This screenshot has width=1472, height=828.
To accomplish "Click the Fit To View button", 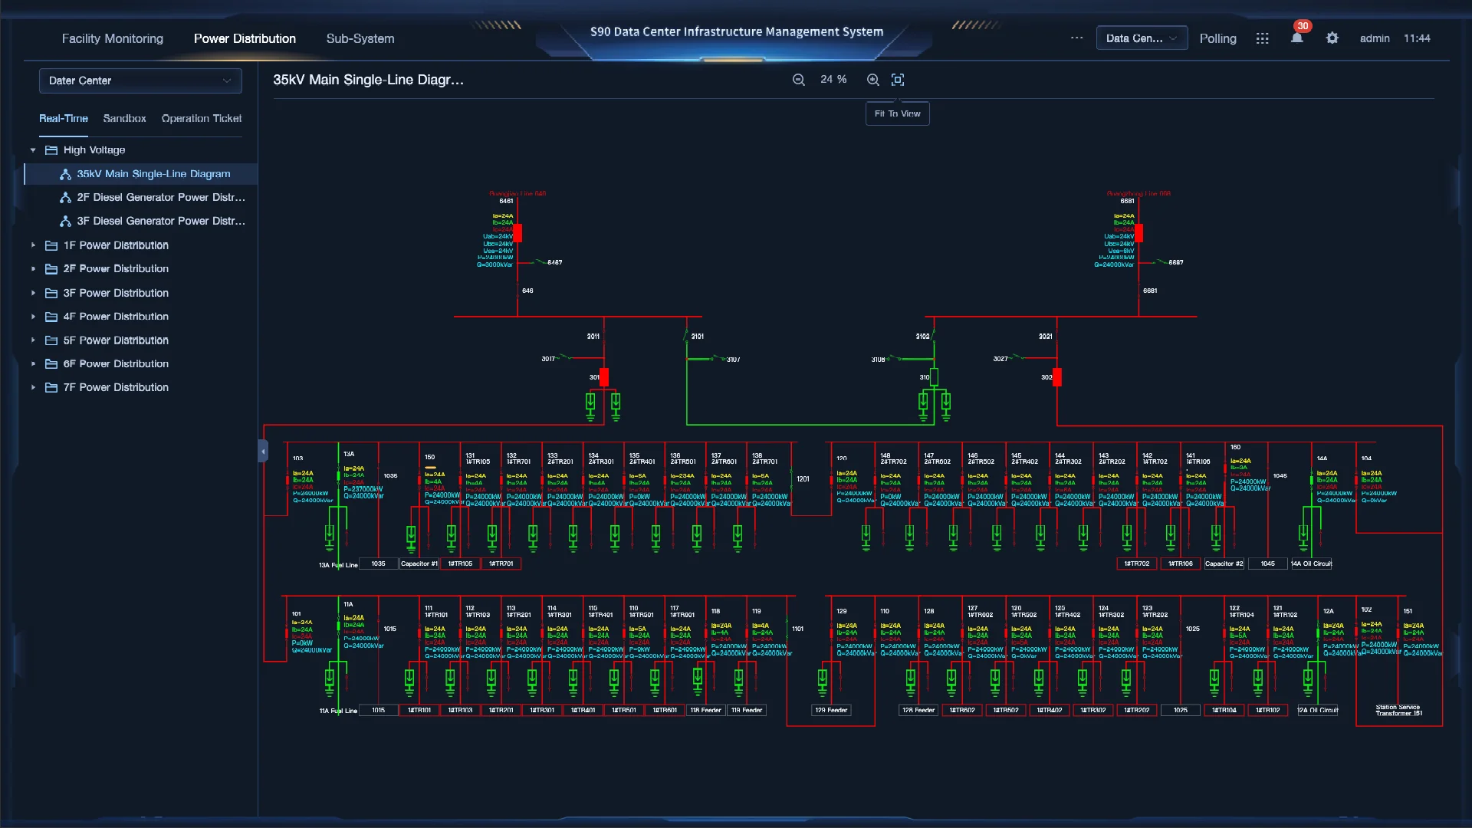I will click(x=897, y=113).
